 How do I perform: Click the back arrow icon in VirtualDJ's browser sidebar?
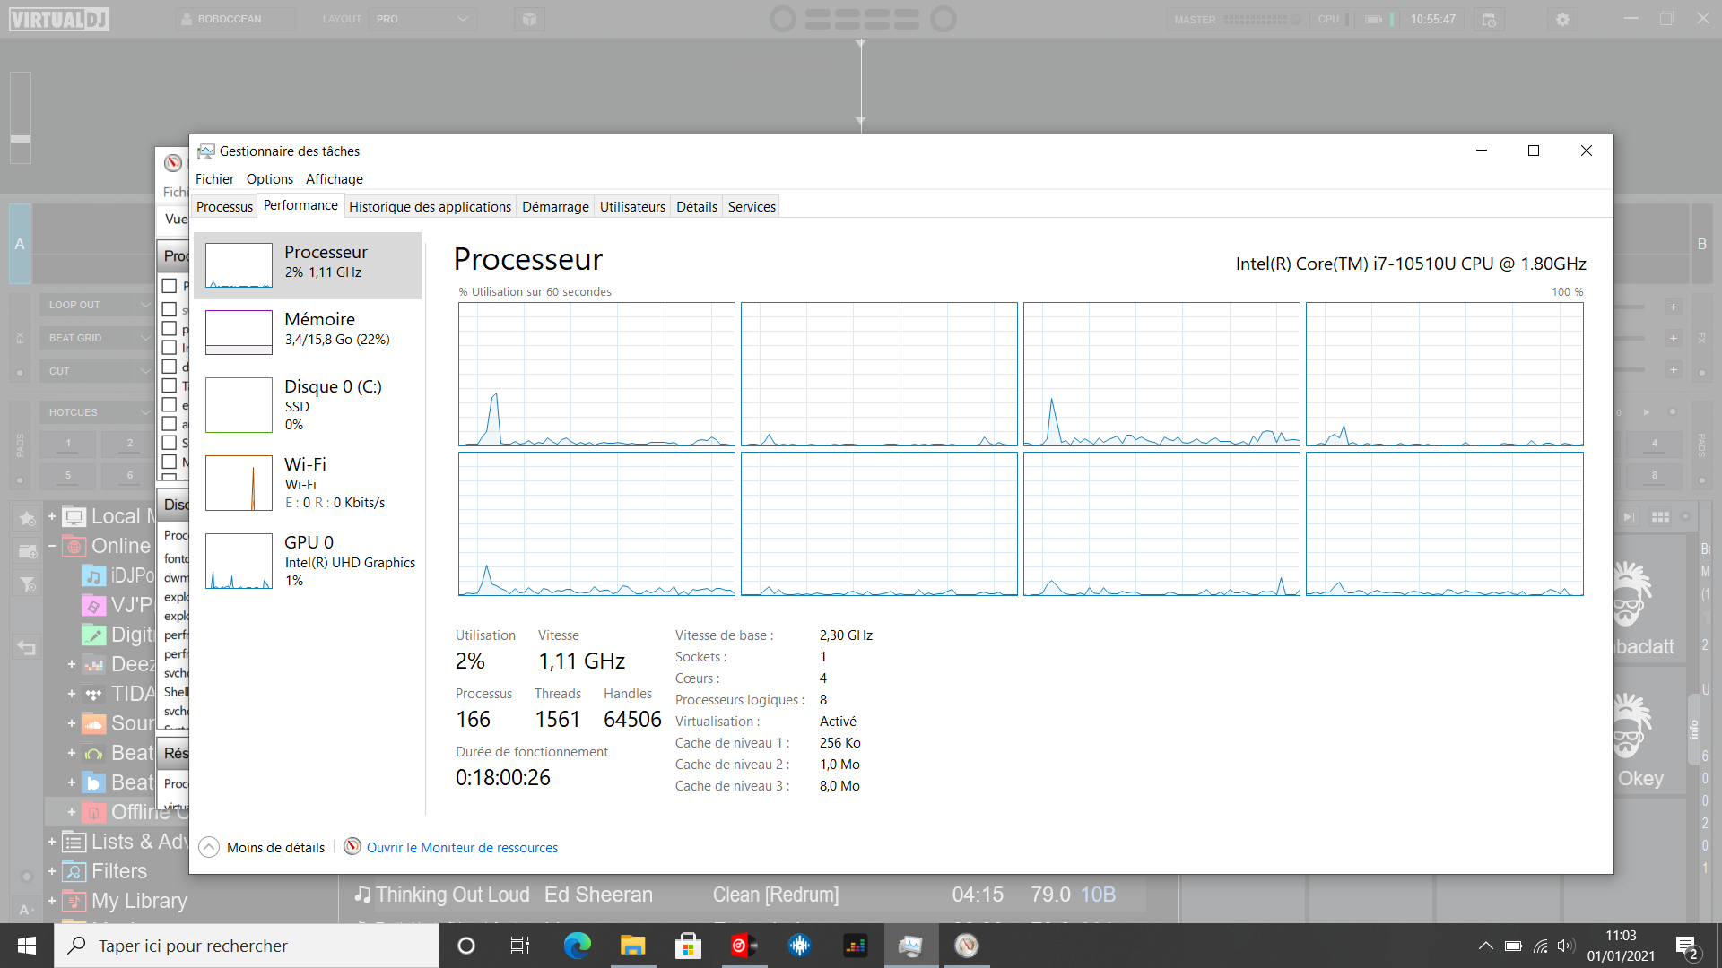coord(27,647)
